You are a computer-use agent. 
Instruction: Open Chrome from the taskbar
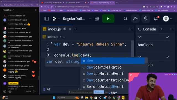(x=91, y=97)
